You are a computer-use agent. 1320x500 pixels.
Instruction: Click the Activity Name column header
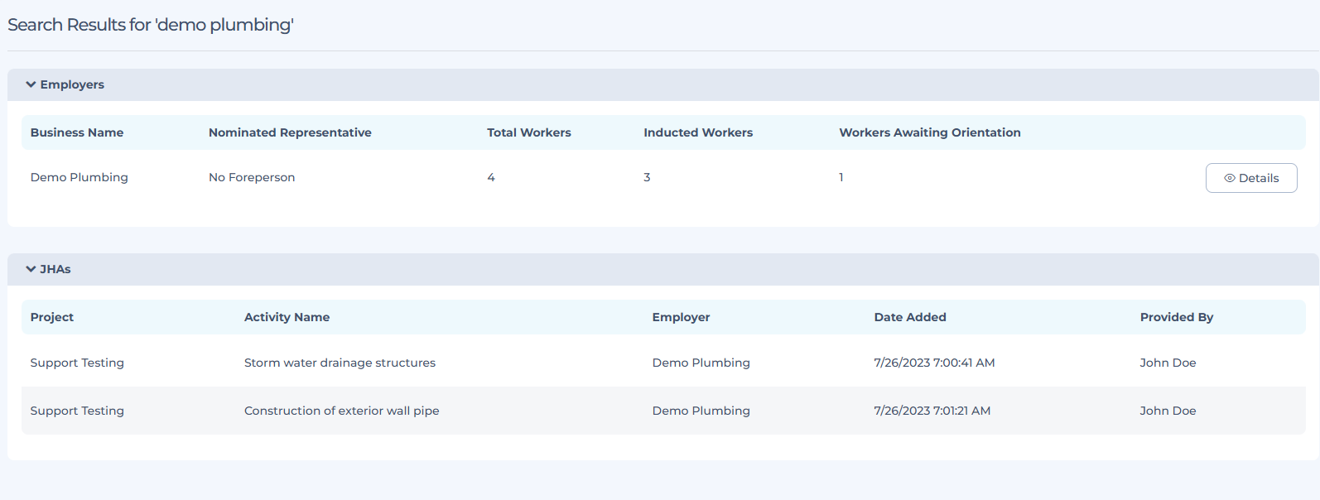(x=287, y=317)
